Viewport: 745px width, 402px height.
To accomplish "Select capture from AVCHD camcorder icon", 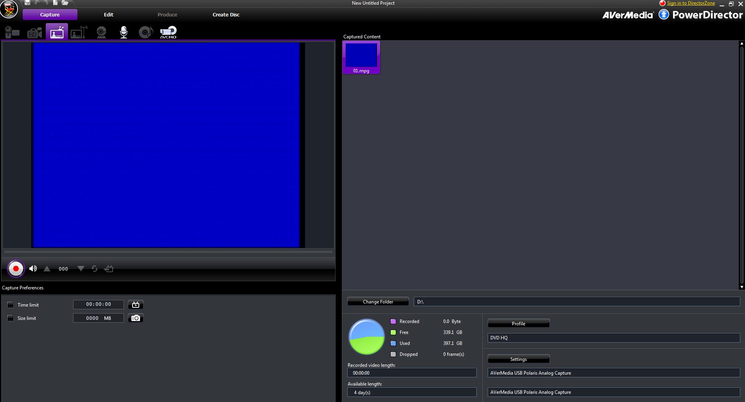I will point(168,32).
